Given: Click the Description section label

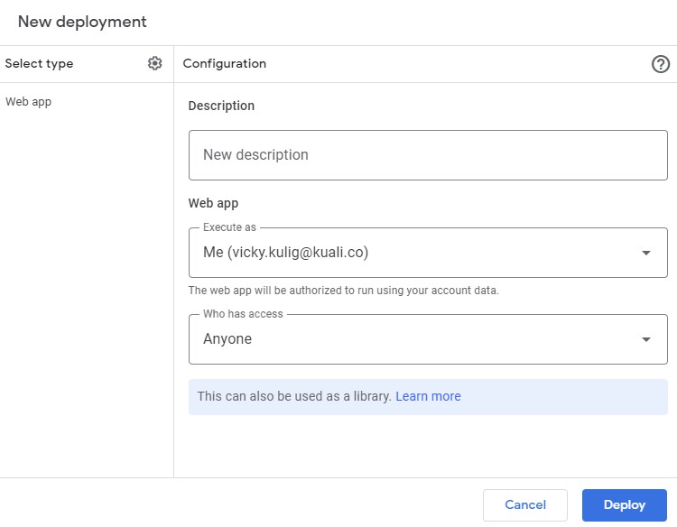Looking at the screenshot, I should (x=221, y=106).
